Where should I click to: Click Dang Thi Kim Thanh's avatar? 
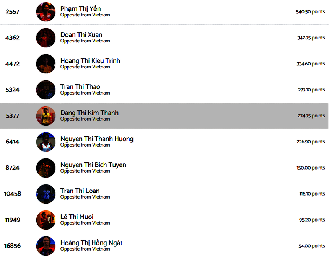(x=46, y=116)
